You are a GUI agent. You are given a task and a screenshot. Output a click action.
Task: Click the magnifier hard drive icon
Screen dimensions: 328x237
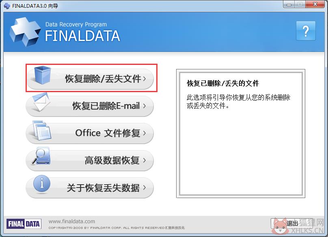click(41, 156)
